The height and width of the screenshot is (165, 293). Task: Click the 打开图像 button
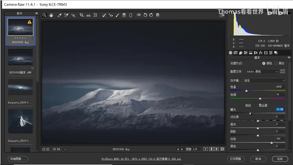[x=236, y=159]
